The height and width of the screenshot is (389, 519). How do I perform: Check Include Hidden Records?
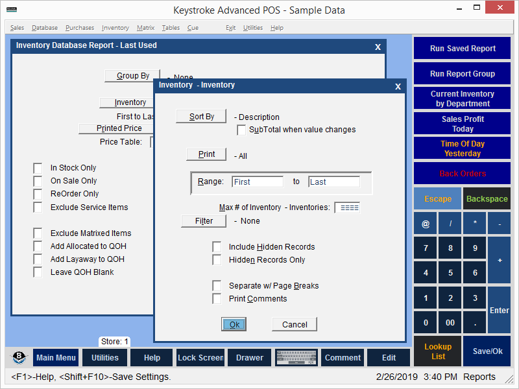click(x=217, y=247)
